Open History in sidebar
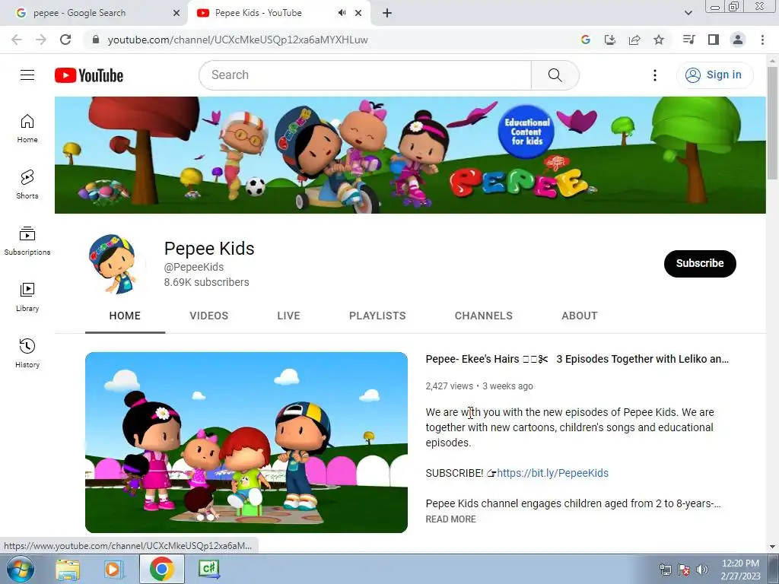 (27, 353)
